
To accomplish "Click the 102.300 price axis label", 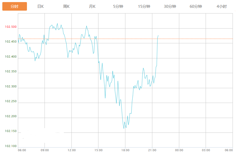I will tap(11, 87).
